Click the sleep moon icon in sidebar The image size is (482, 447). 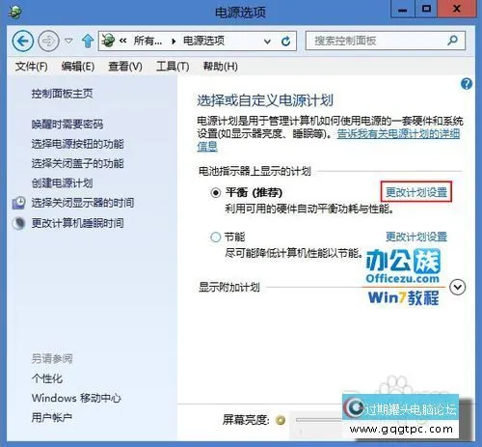[x=18, y=223]
